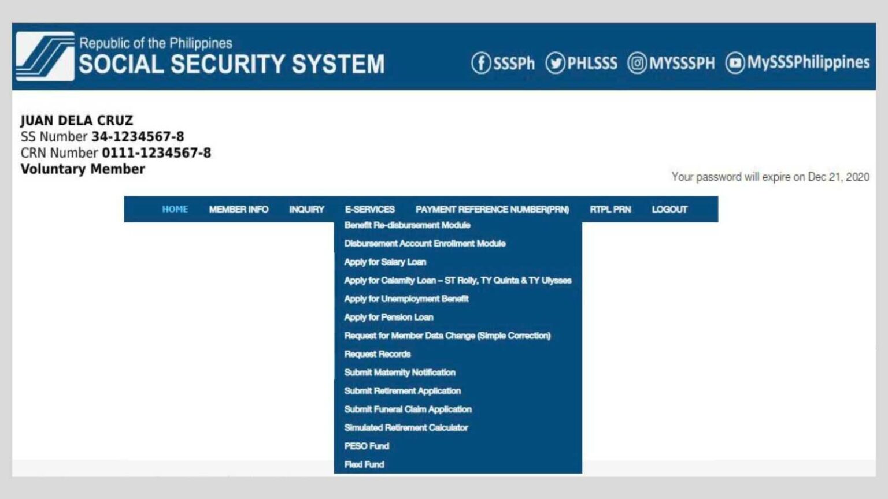Open the Simulated Retirement Calculator

[406, 427]
